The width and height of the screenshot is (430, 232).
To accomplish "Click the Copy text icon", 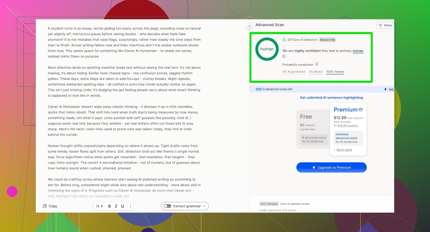I will 45,206.
